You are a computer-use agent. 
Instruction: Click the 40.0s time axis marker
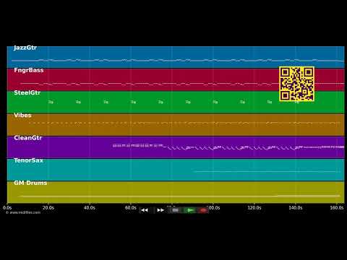coord(90,207)
